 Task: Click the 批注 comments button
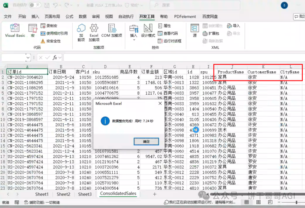[299, 17]
